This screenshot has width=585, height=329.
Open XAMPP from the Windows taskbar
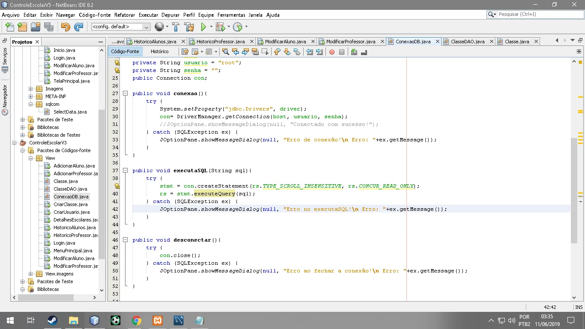pyautogui.click(x=157, y=320)
